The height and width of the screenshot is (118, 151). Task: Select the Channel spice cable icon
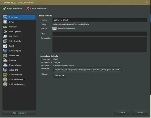point(5,65)
